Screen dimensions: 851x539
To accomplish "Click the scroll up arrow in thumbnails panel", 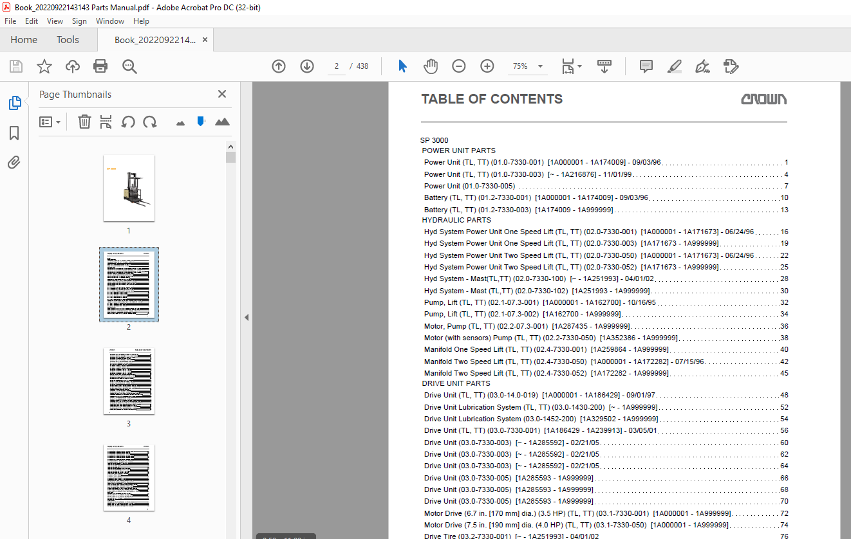I will click(x=230, y=147).
